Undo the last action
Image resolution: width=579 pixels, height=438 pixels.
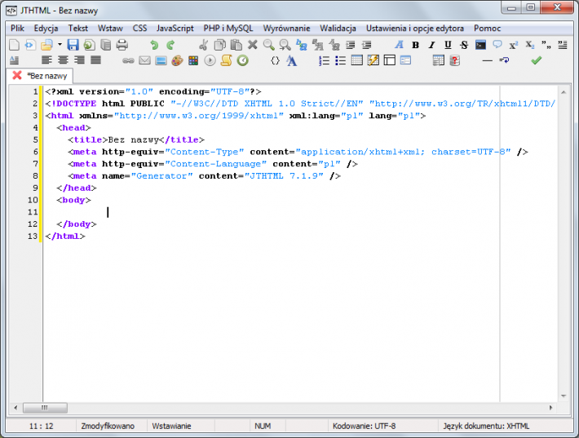coord(154,45)
